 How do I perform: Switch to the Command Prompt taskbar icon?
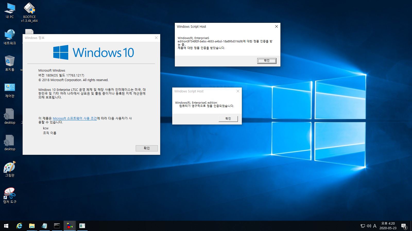point(57,226)
